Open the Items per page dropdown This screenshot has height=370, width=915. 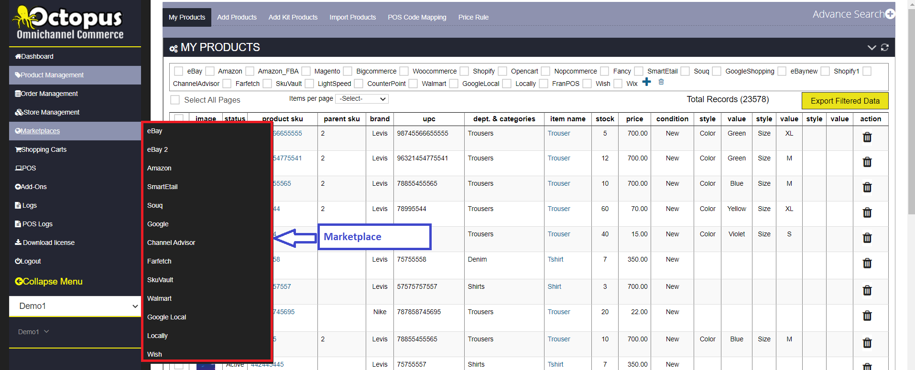(362, 99)
